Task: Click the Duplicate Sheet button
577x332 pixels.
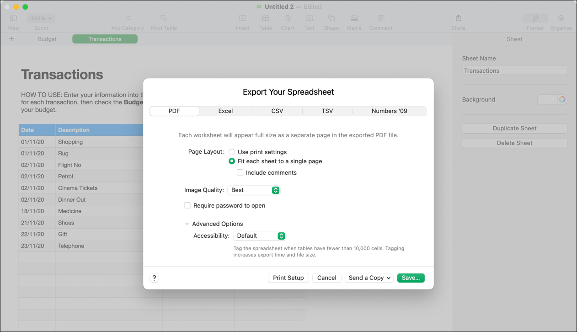Action: pyautogui.click(x=514, y=128)
